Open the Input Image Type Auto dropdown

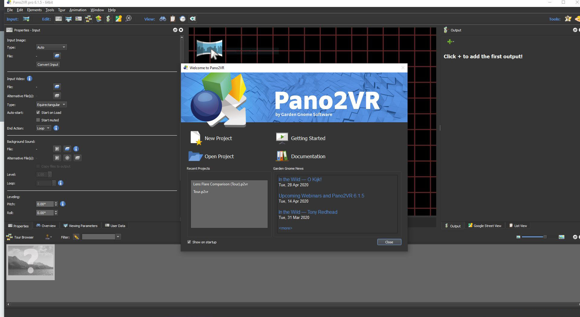(x=51, y=47)
